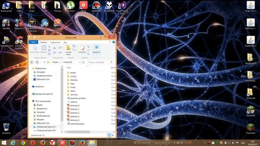Launch Visual Studio from the desktop
Screen dimensions: 260x146
click(x=122, y=7)
